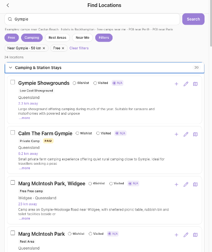Click the 0.2 km away distance link
The image size is (212, 252).
28,154
